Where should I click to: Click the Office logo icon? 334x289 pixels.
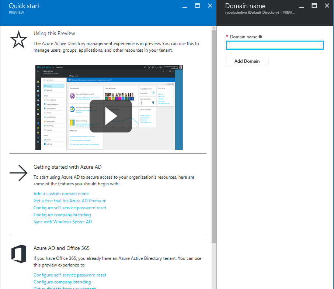[x=19, y=254]
